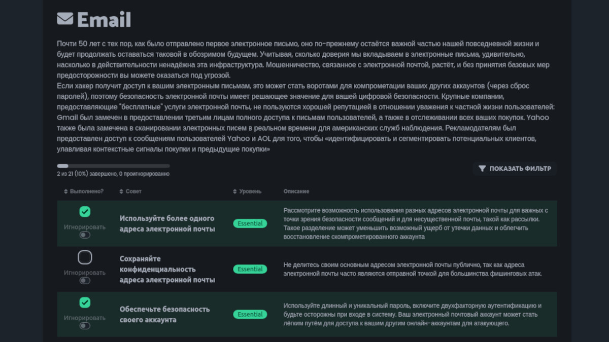The width and height of the screenshot is (609, 342).
Task: Select the tip title "Используйте более одного адреса"
Action: 167,223
